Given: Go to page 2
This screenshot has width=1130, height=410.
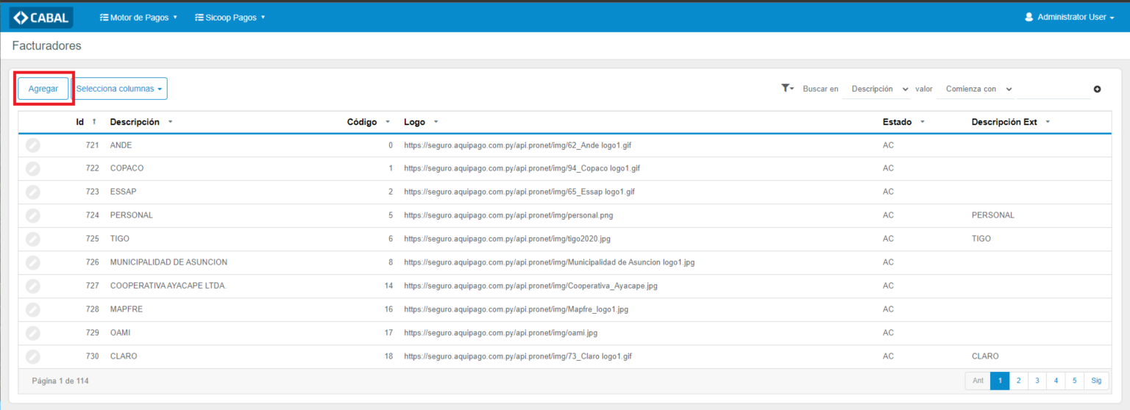Looking at the screenshot, I should point(1019,381).
